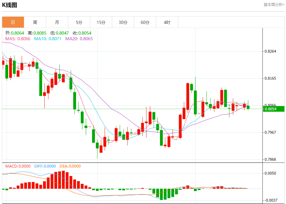
Task: Click the 低:0.8047 low value
Action: [x=59, y=33]
